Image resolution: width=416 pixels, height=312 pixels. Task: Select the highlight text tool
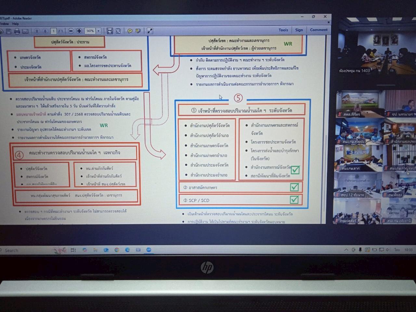pyautogui.click(x=138, y=31)
